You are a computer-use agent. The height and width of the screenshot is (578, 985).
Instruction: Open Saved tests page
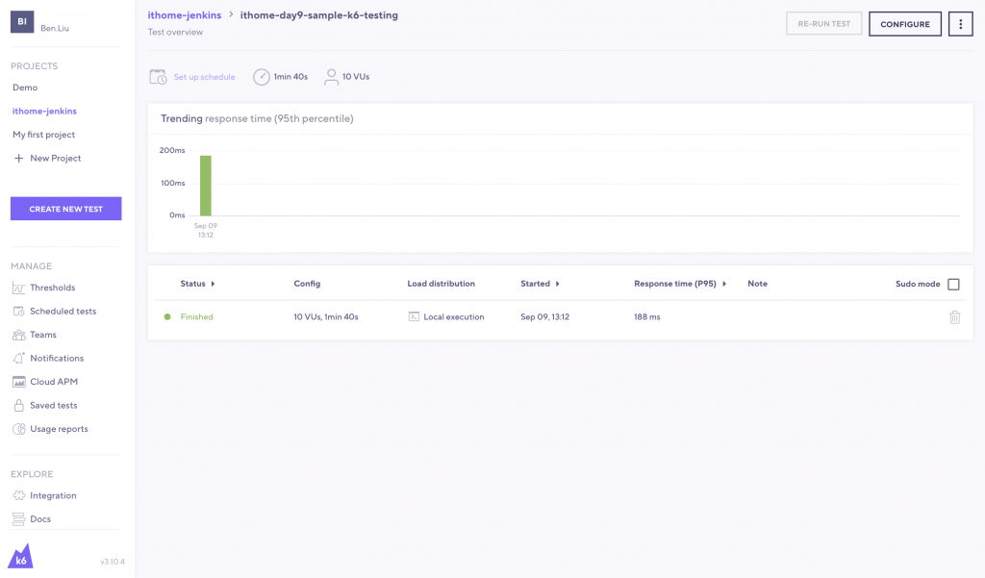coord(54,405)
